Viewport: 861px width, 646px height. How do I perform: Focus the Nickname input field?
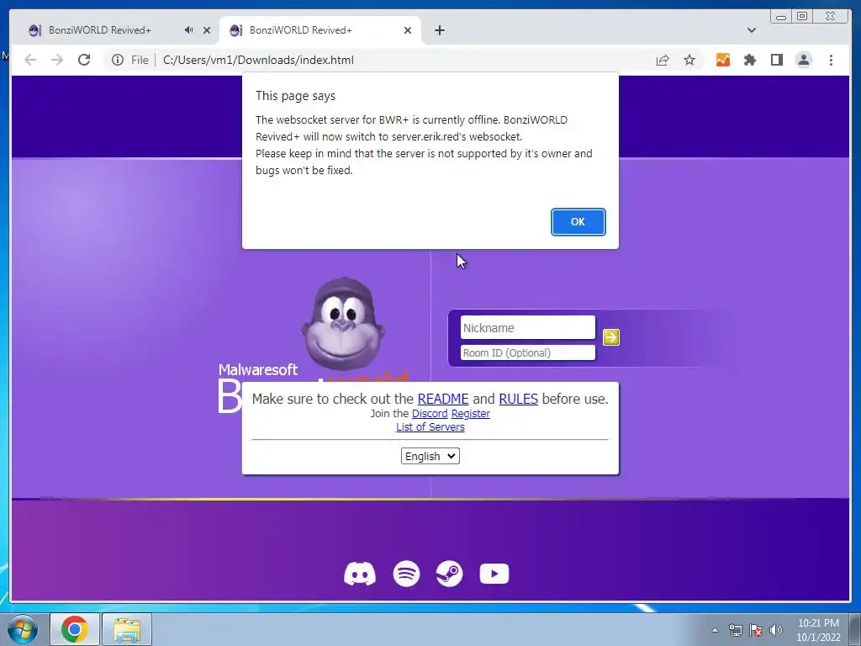pyautogui.click(x=528, y=328)
